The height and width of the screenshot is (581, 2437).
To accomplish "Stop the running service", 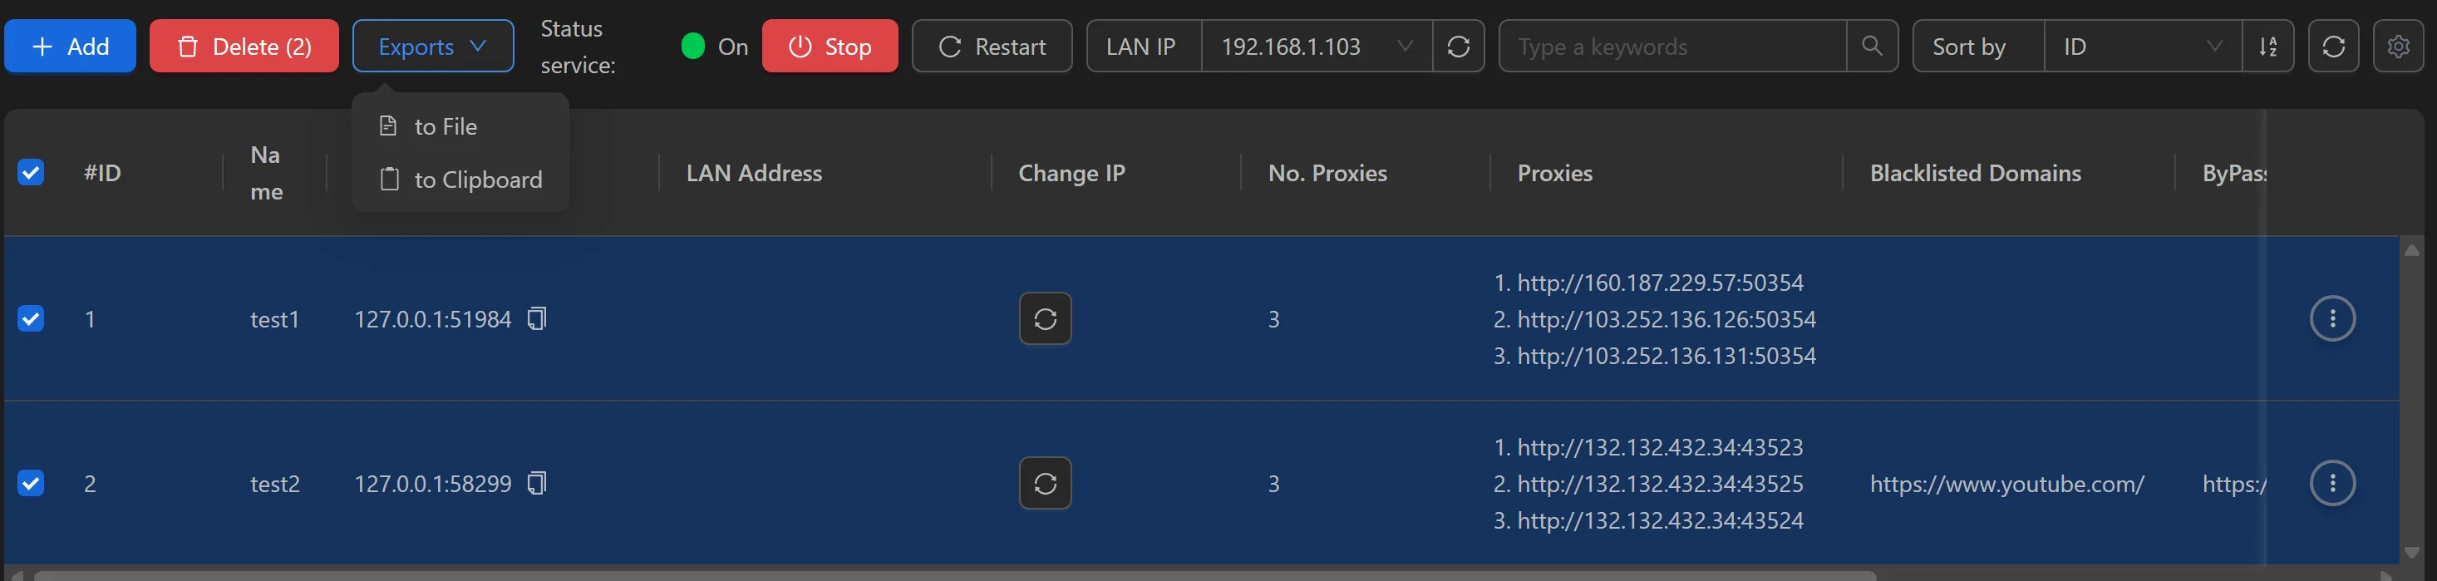I will click(830, 46).
